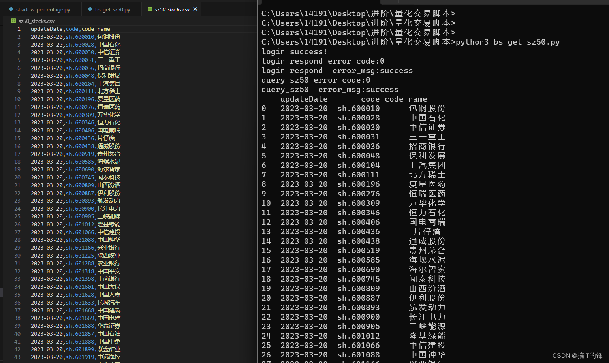The image size is (609, 363).
Task: Click the CSV row with 国电南瑞
Action: (x=75, y=130)
